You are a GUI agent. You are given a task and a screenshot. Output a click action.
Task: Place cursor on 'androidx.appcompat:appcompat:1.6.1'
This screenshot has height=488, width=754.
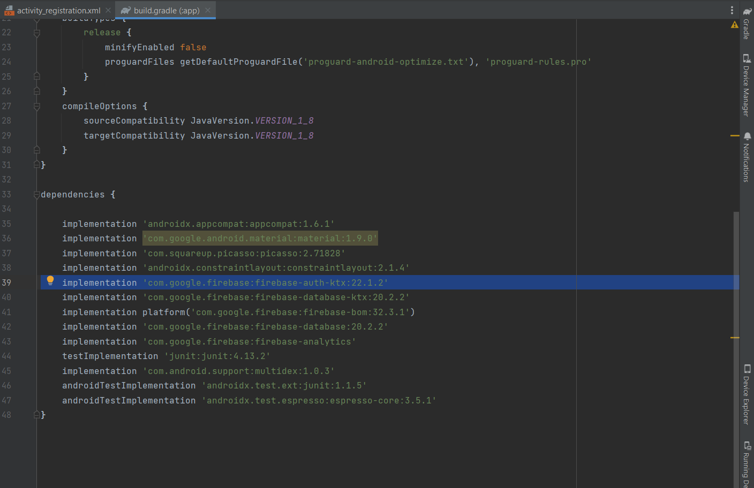click(239, 224)
